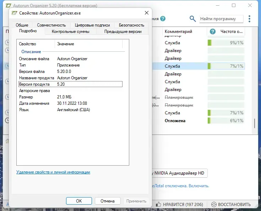Click the blue help icon near the toolbar
The width and height of the screenshot is (261, 211).
pyautogui.click(x=163, y=19)
